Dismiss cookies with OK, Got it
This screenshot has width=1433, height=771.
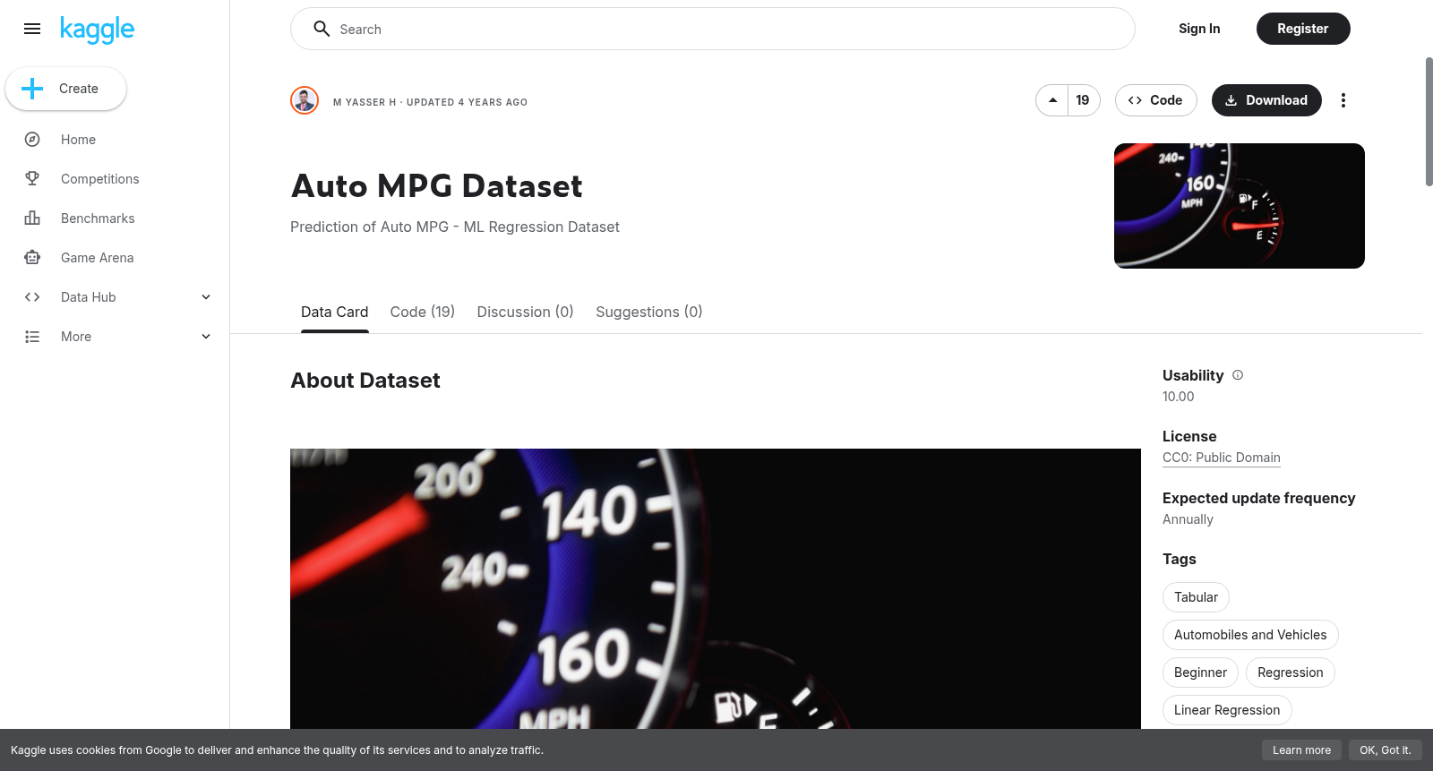tap(1386, 750)
